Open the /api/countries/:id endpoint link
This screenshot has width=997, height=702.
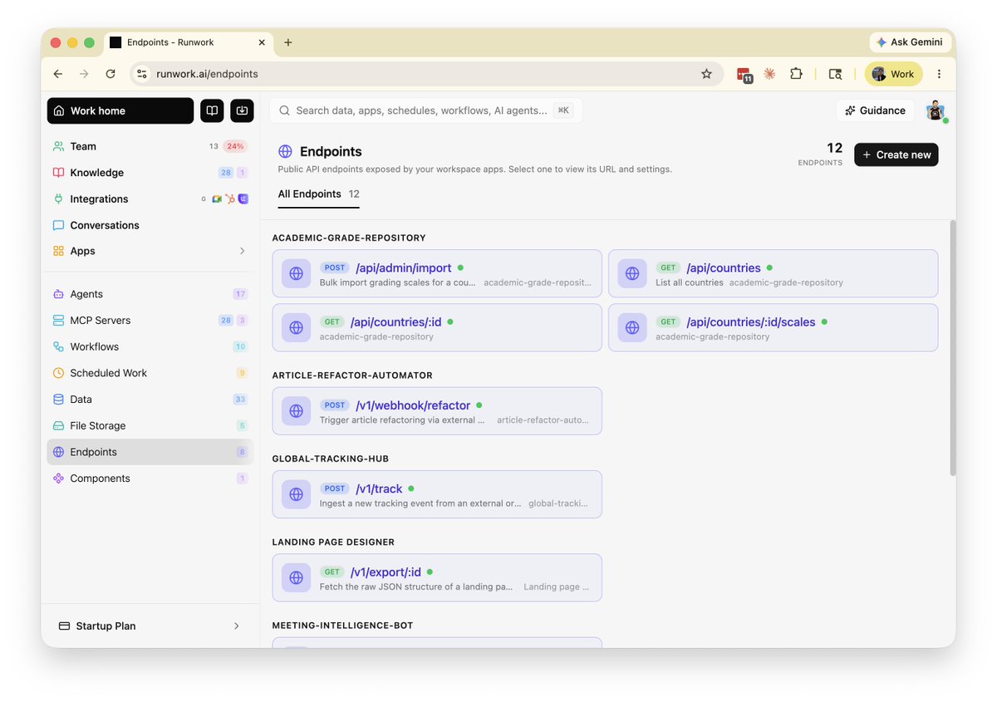396,322
